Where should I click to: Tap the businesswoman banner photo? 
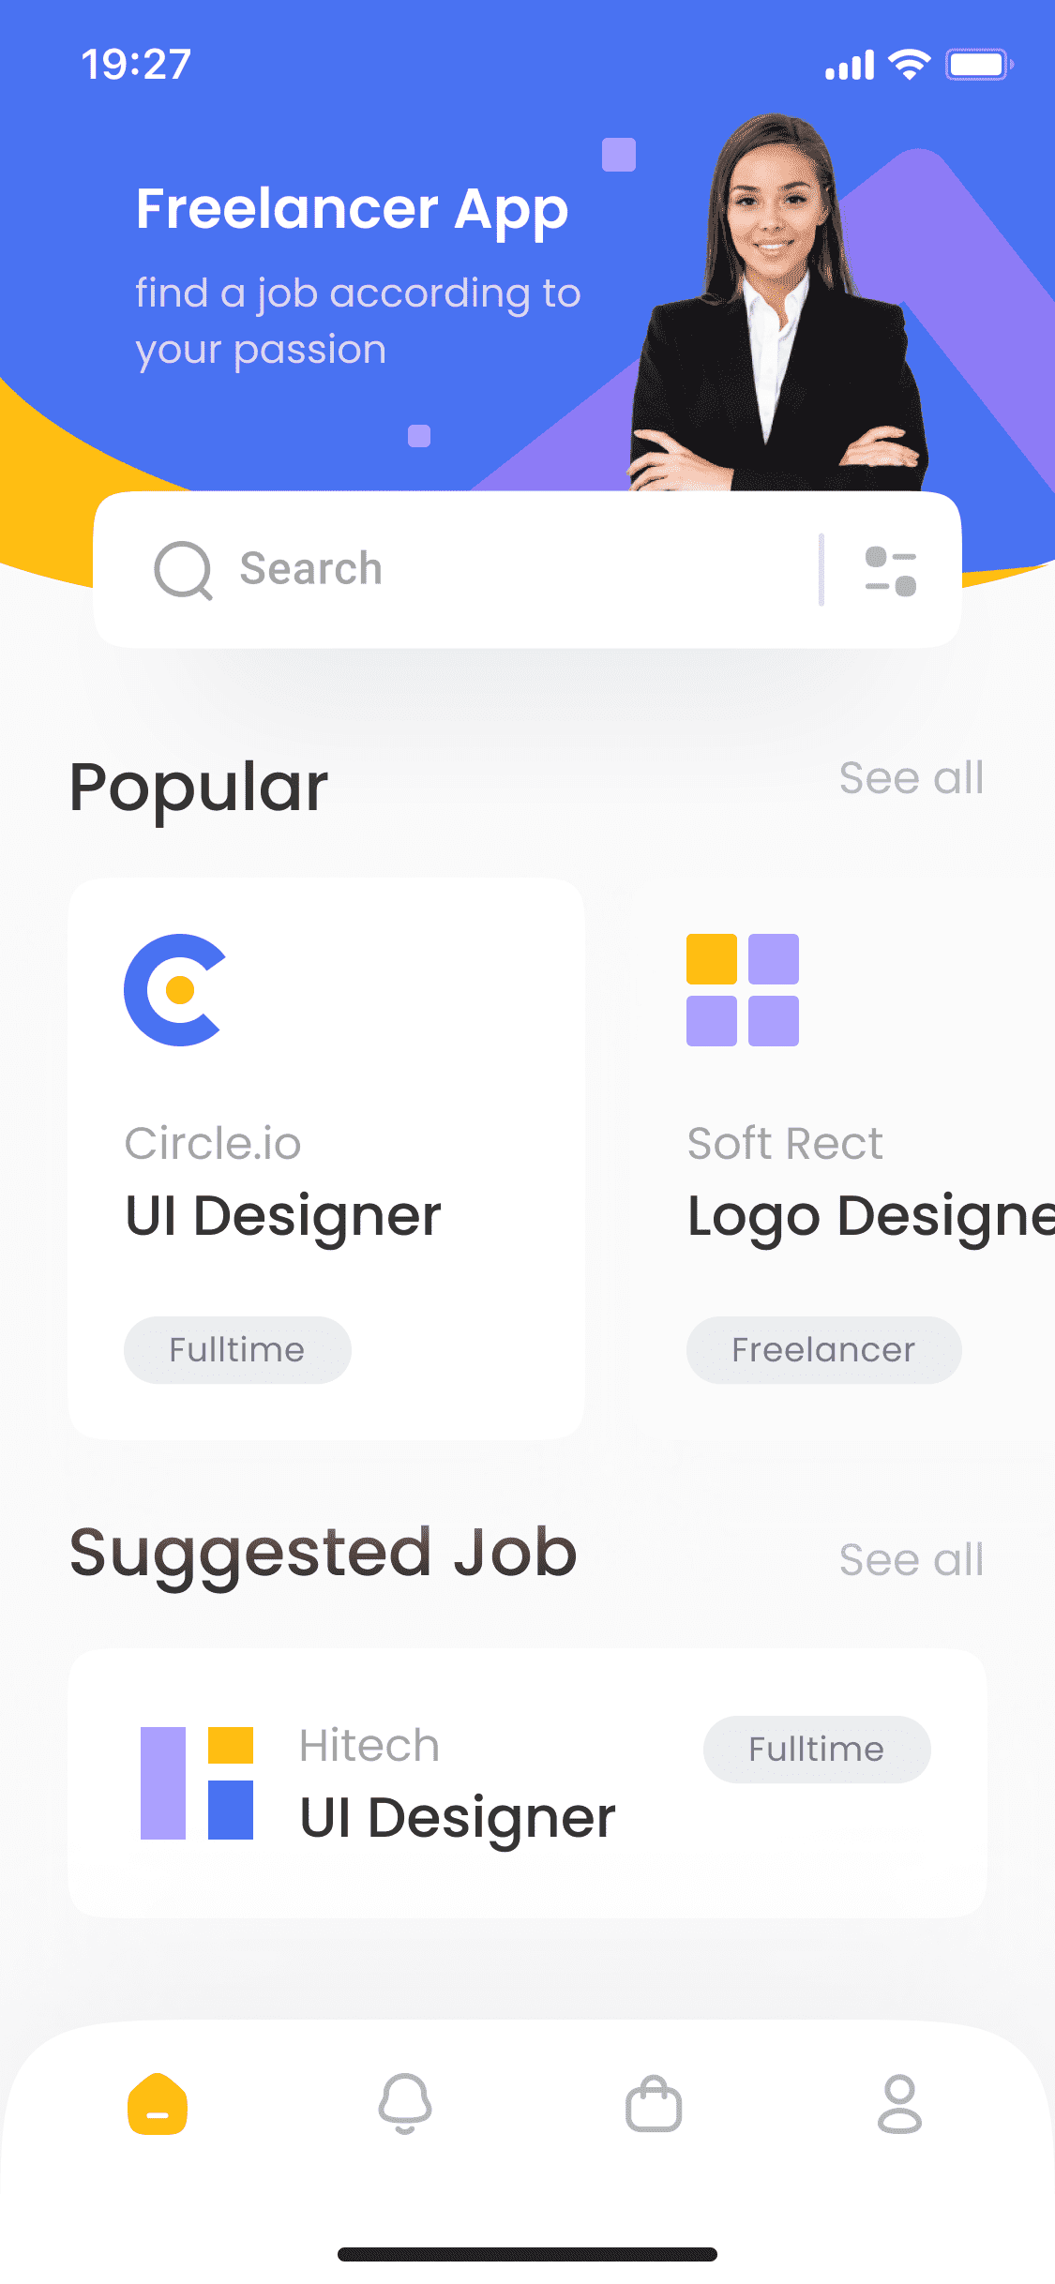pos(778,302)
